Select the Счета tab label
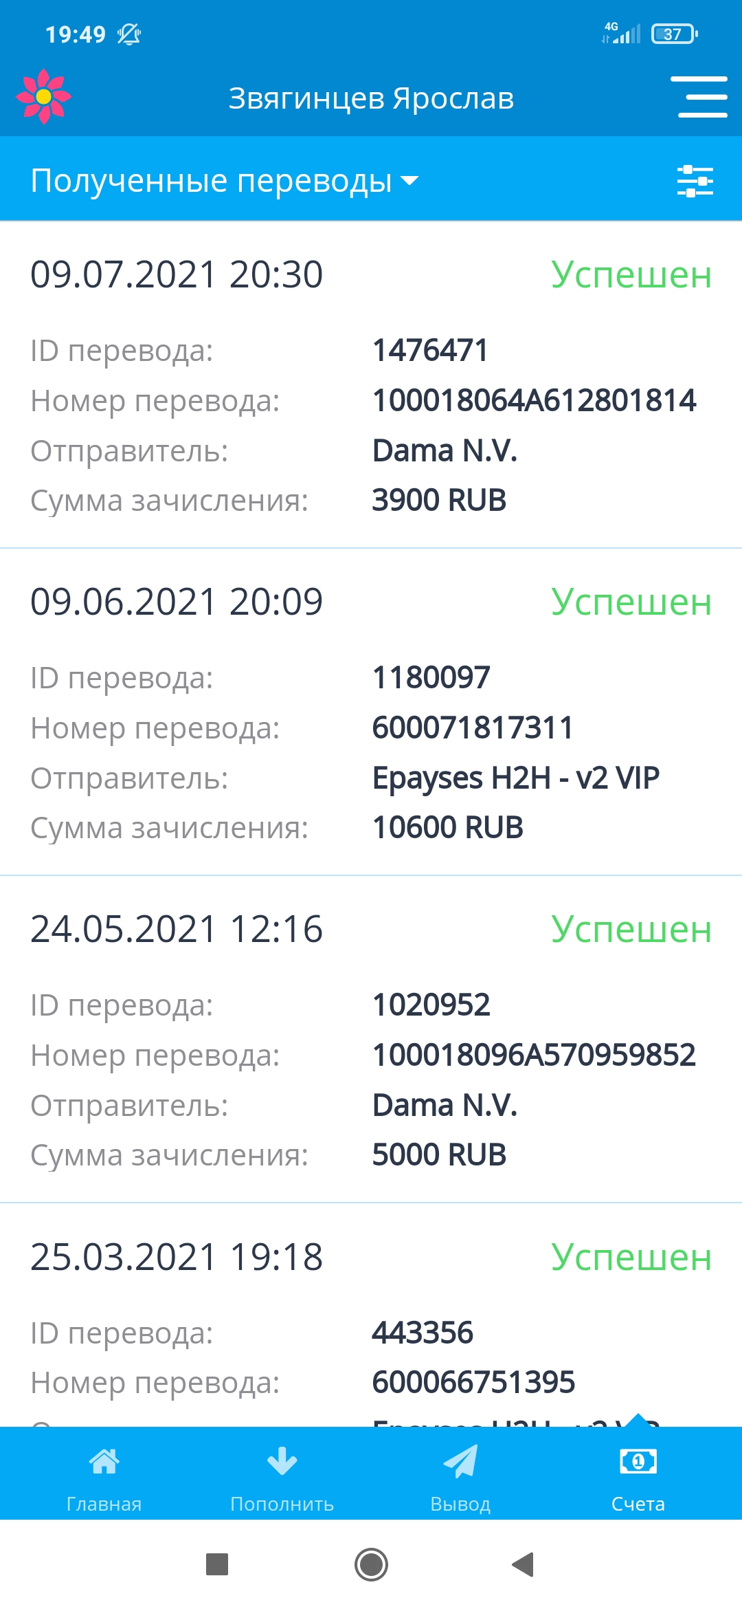The image size is (742, 1609). point(638,1504)
